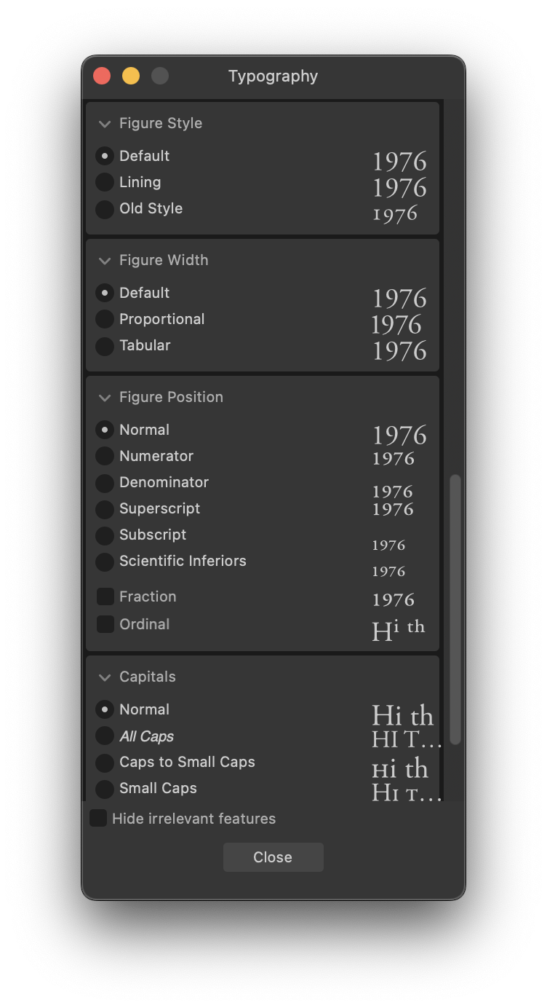The height and width of the screenshot is (1008, 547).
Task: Choose Proportional figure width
Action: [x=104, y=320]
